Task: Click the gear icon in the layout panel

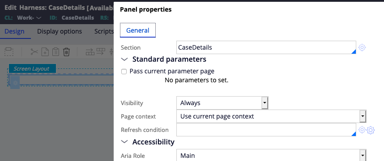Action: [x=15, y=83]
